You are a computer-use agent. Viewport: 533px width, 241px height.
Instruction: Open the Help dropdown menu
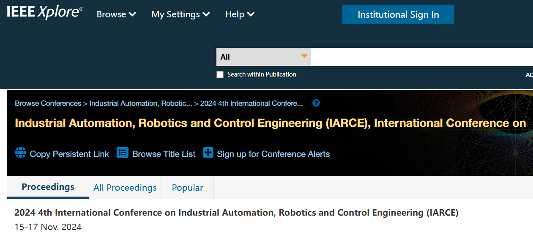240,14
